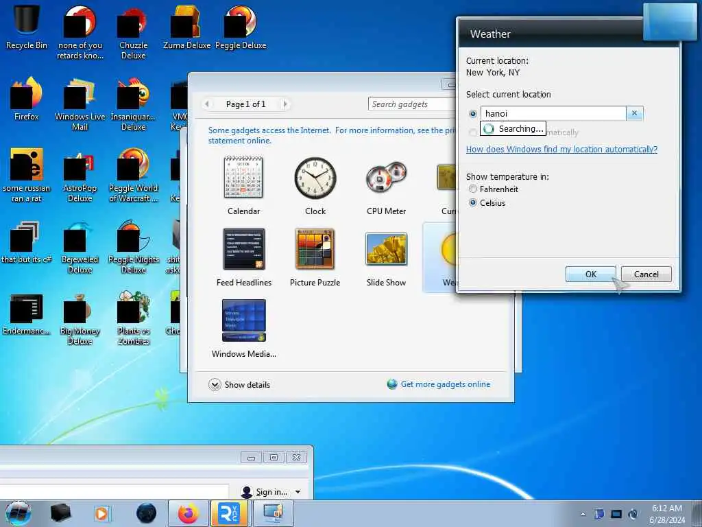Click the network tray icon
This screenshot has height=527, width=702.
click(616, 514)
